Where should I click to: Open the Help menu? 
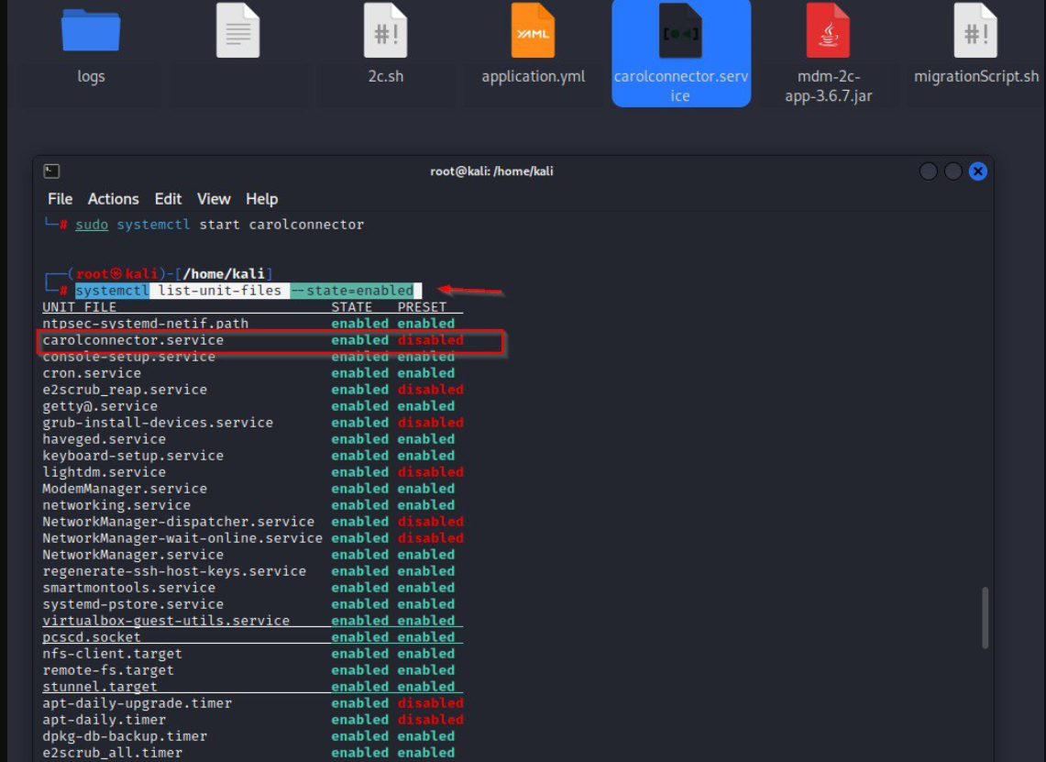click(261, 199)
